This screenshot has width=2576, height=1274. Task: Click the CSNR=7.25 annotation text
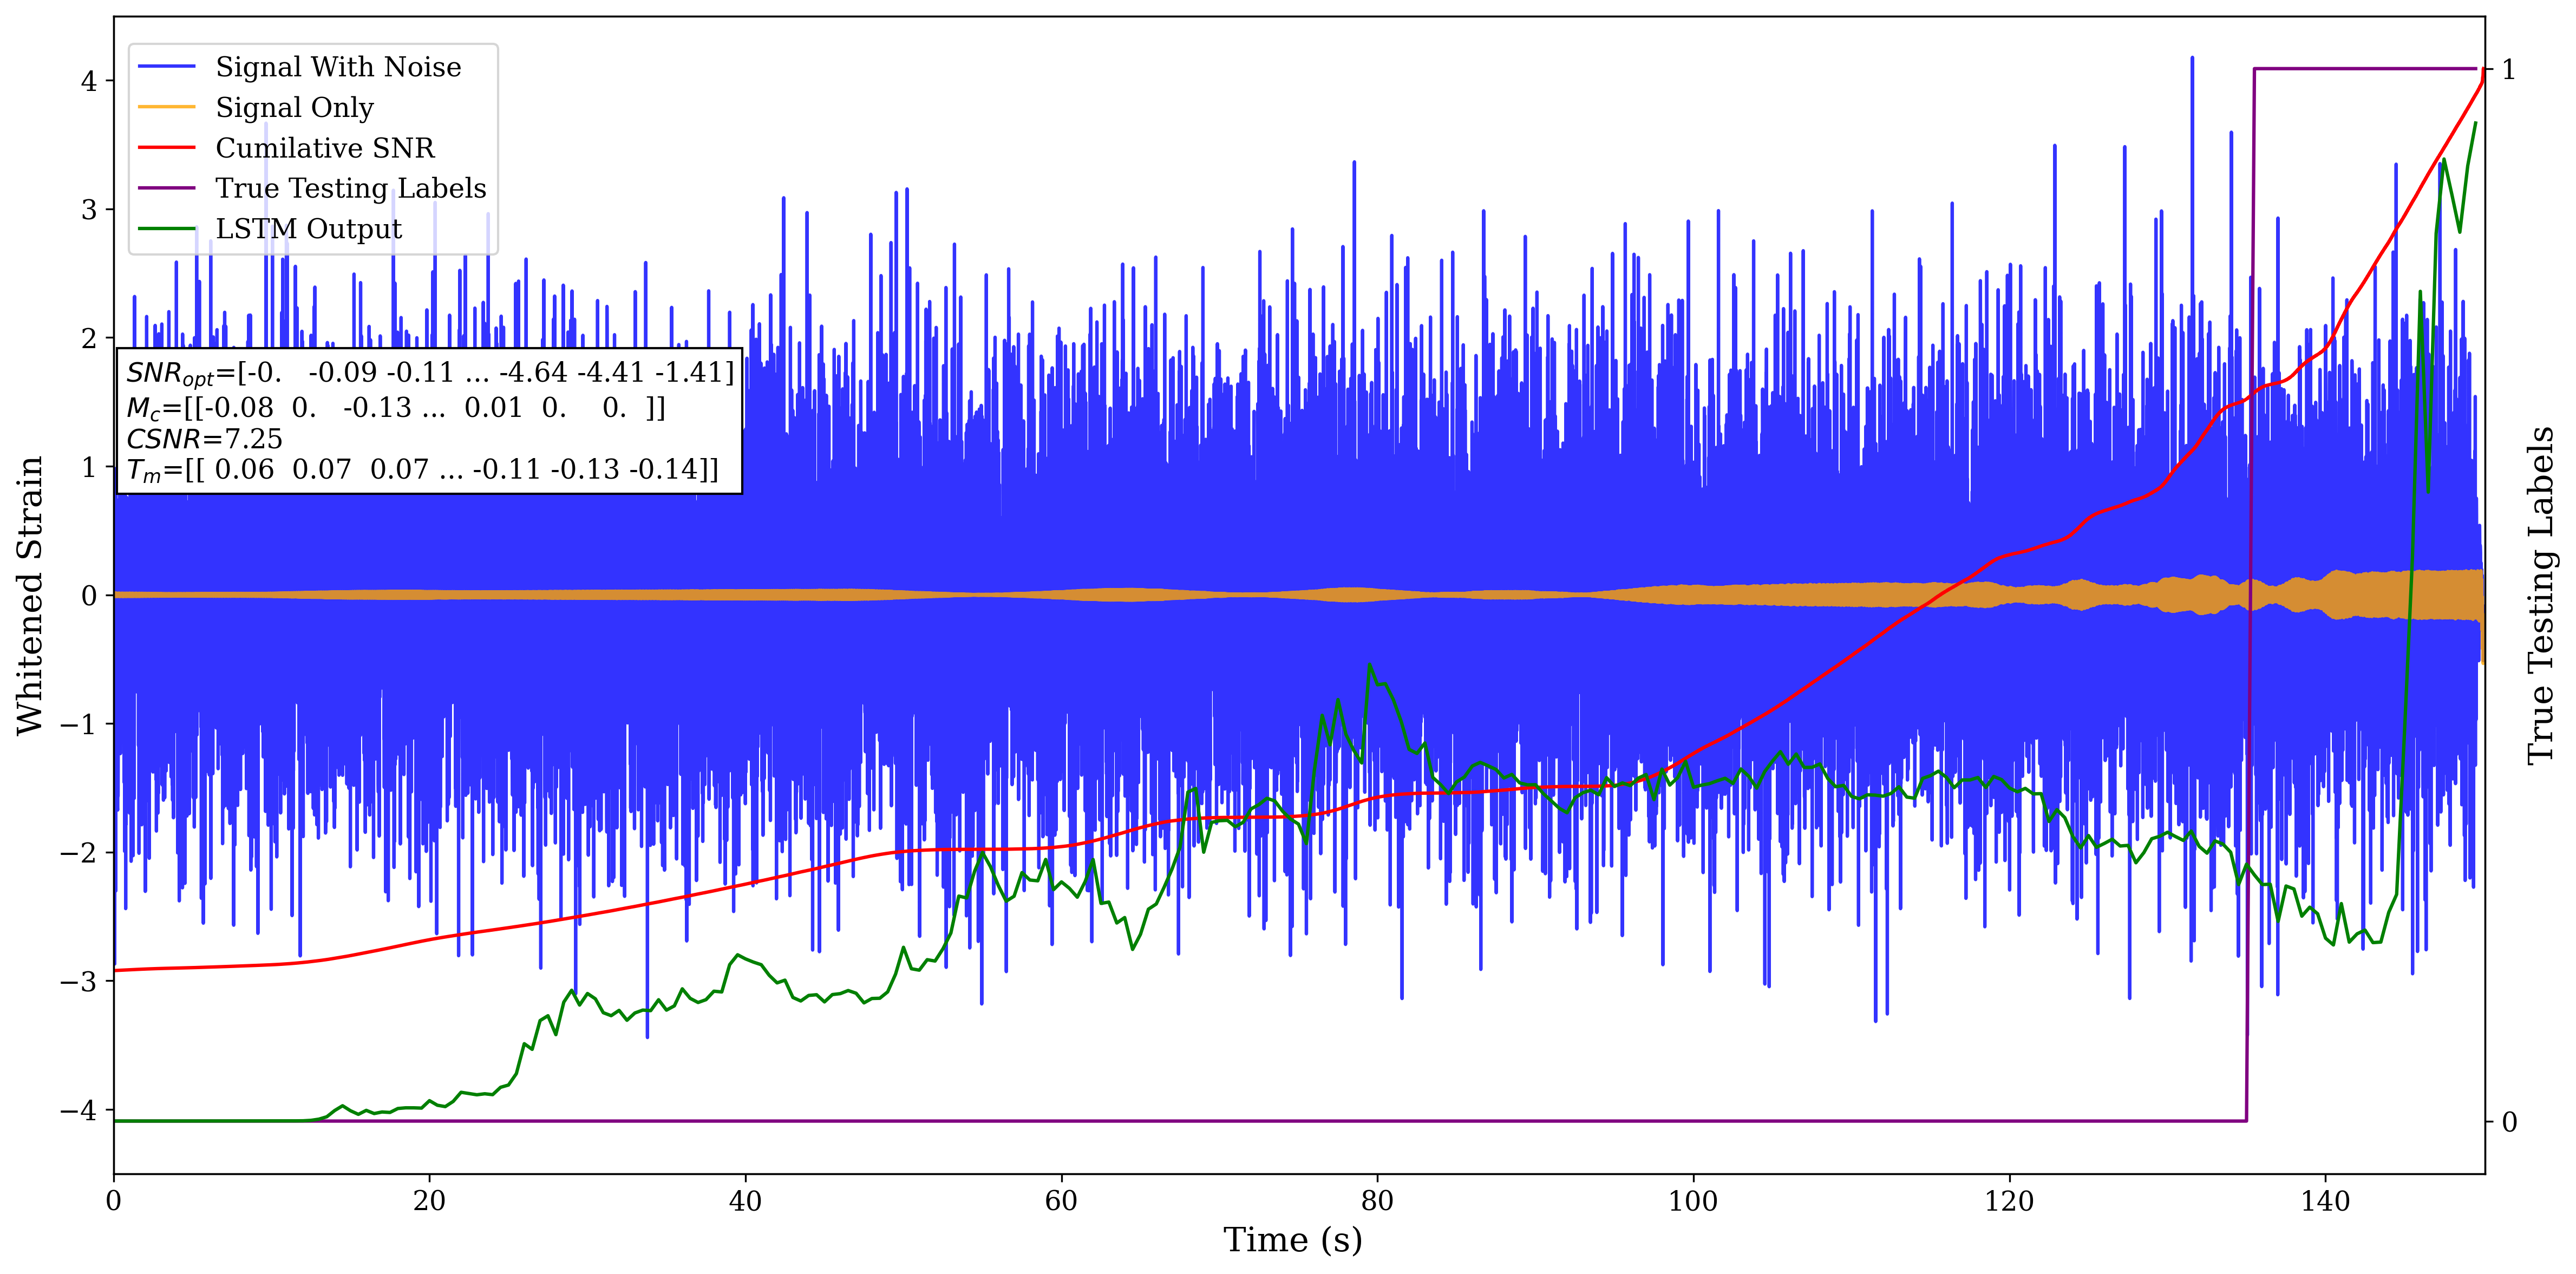[x=204, y=439]
